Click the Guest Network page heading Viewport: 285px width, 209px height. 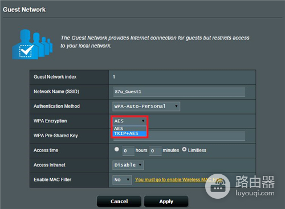25,10
